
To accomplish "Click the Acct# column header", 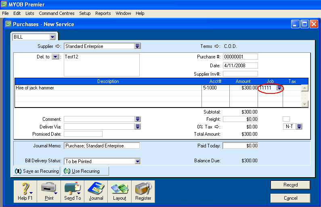I will [215, 81].
